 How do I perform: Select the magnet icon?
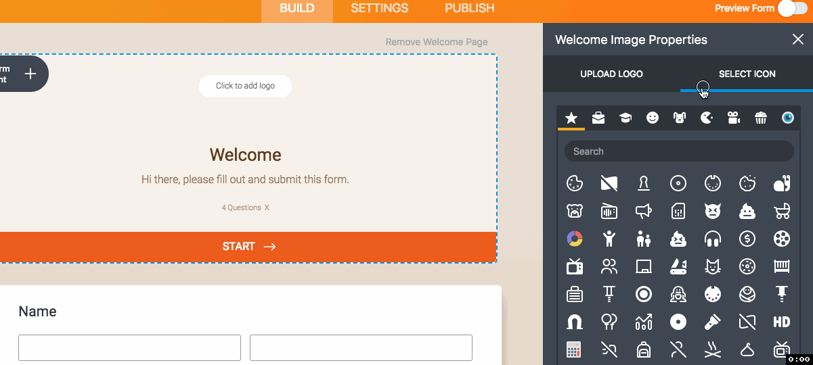tap(574, 322)
